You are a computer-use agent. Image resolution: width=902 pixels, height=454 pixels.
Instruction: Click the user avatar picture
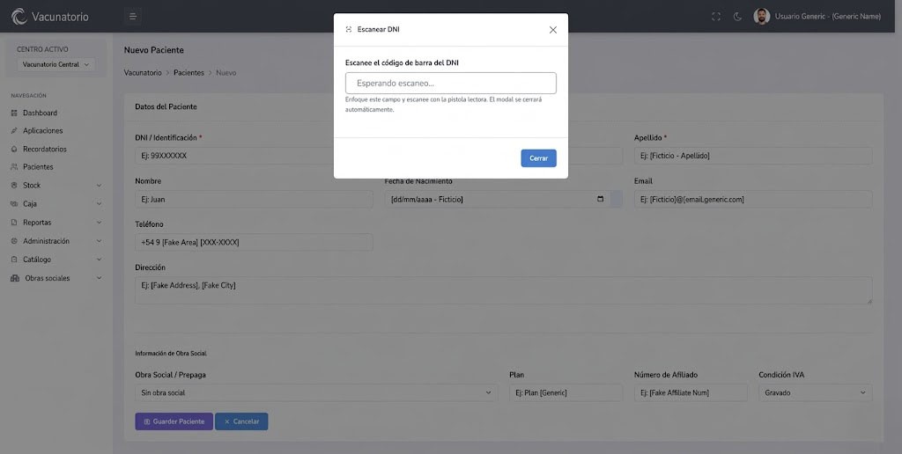click(x=762, y=16)
